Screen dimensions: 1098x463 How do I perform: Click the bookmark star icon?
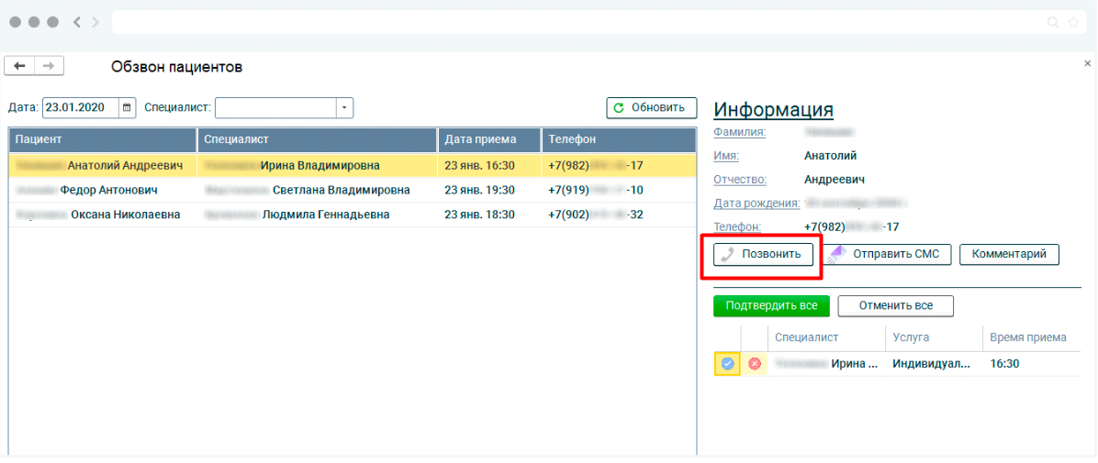tap(1073, 22)
